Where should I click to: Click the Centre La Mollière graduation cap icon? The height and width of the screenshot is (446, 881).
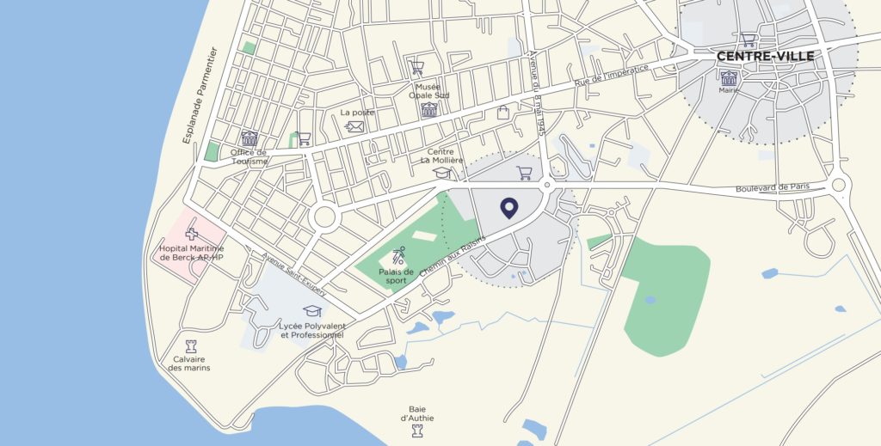(441, 172)
